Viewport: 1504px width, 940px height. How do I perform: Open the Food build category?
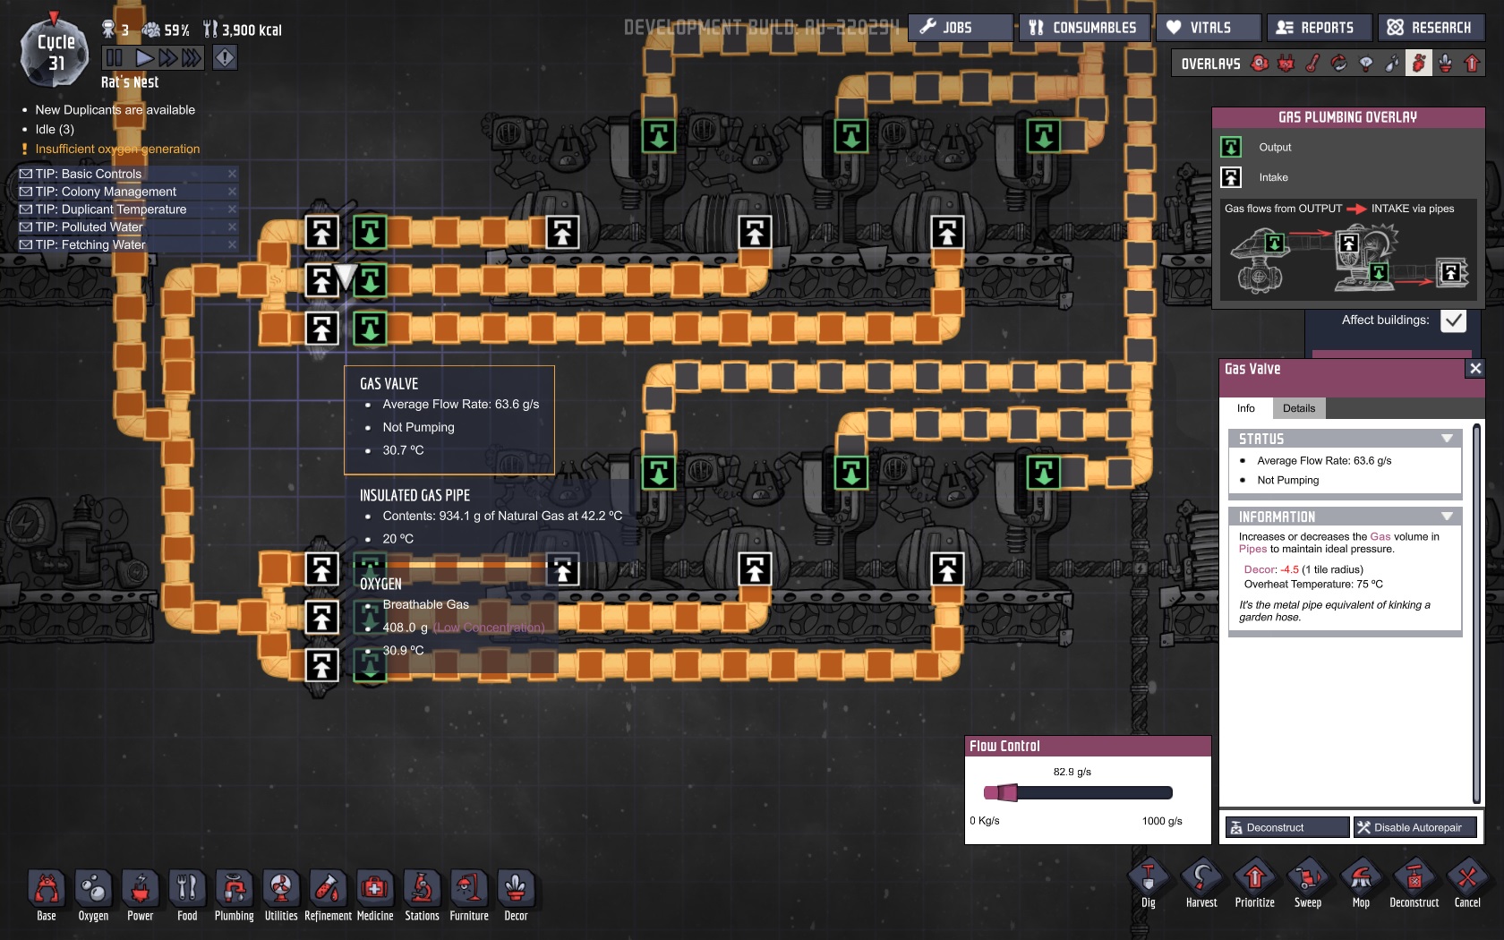[x=187, y=895]
